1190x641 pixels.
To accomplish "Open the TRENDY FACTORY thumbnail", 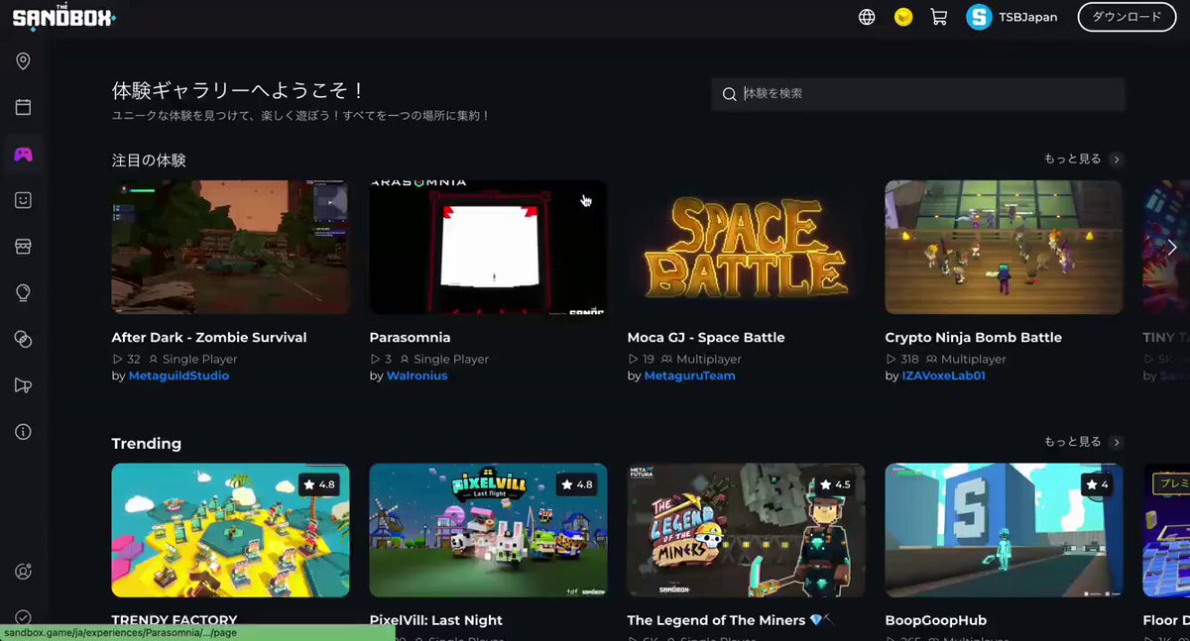I will [230, 530].
